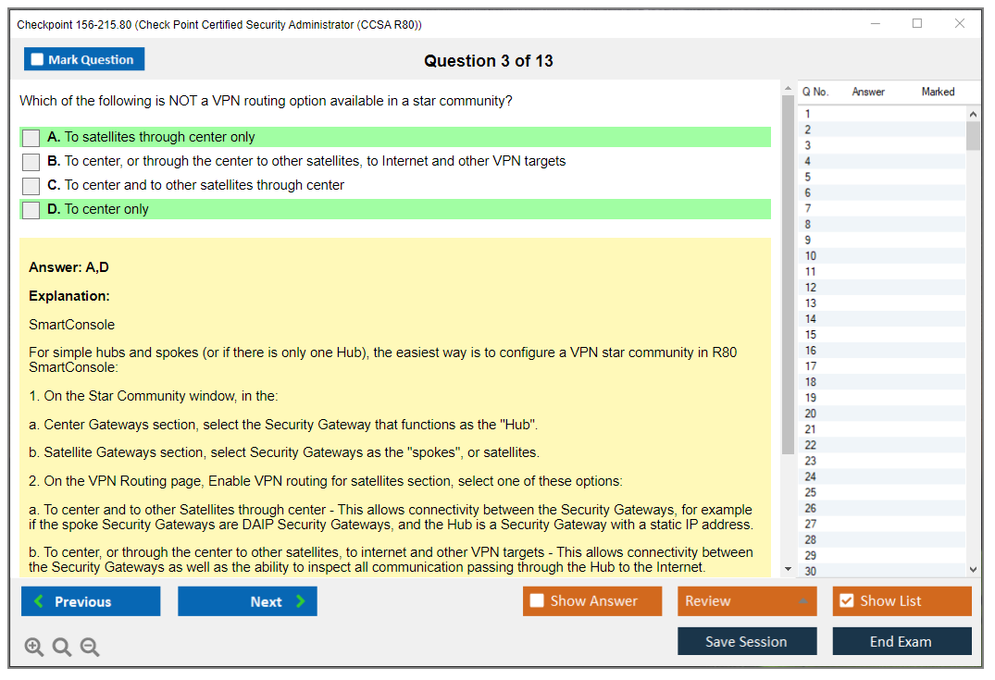Image resolution: width=995 pixels, height=680 pixels.
Task: Select answer D 'To center only'
Action: click(31, 210)
